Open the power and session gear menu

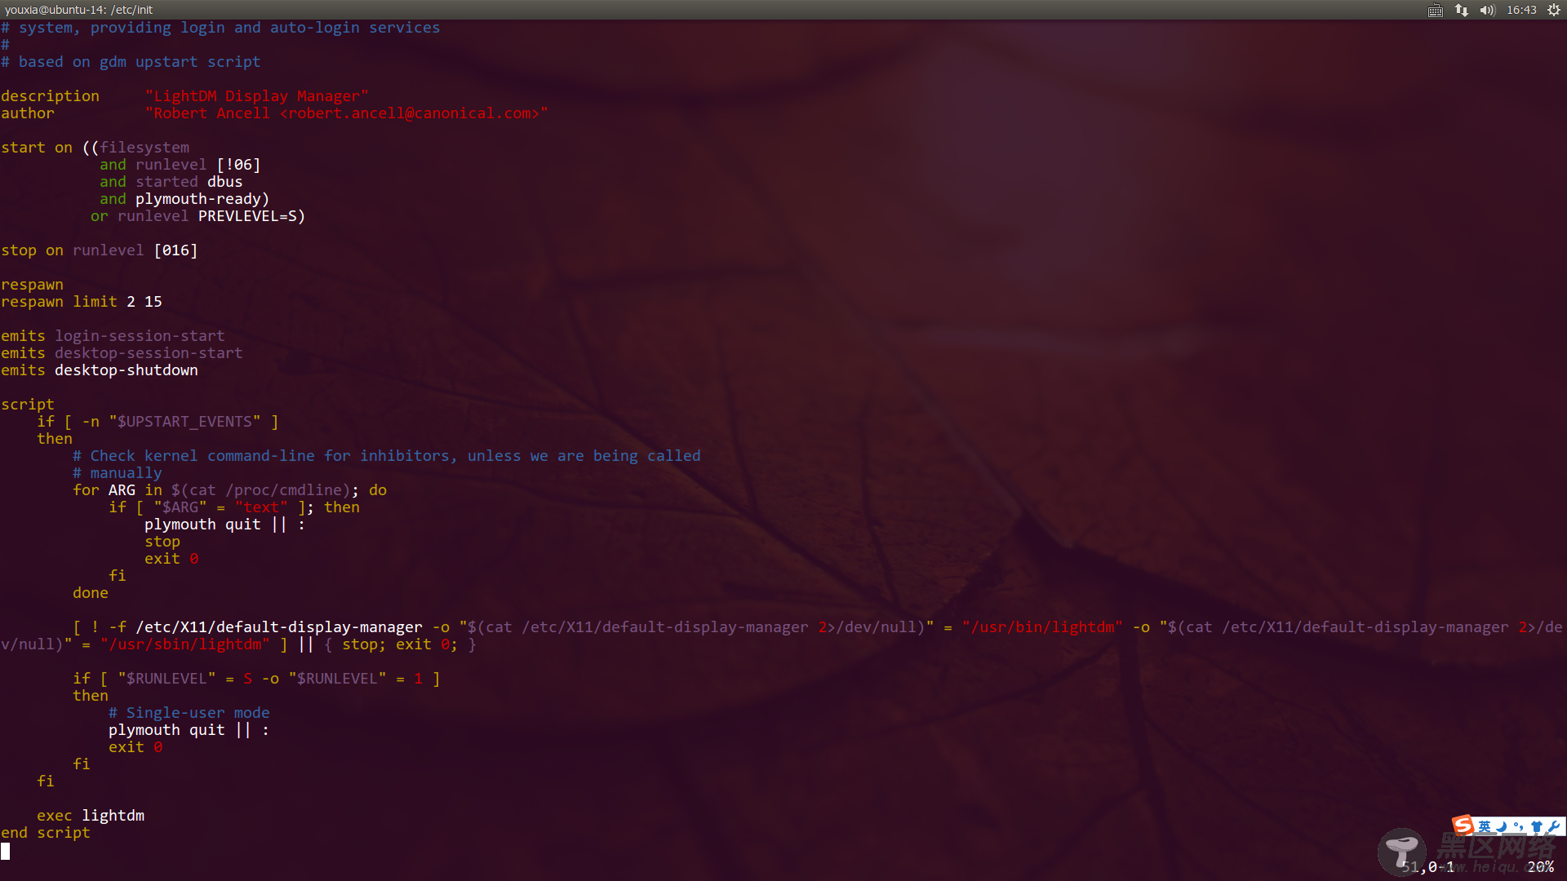[x=1554, y=11]
